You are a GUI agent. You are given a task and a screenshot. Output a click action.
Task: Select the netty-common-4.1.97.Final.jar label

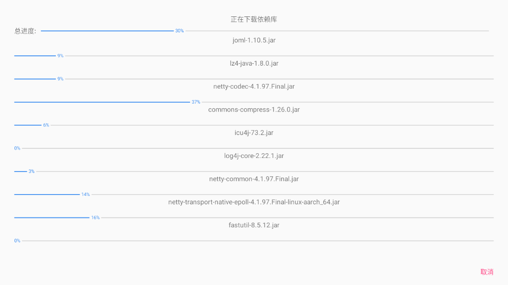[x=254, y=179]
